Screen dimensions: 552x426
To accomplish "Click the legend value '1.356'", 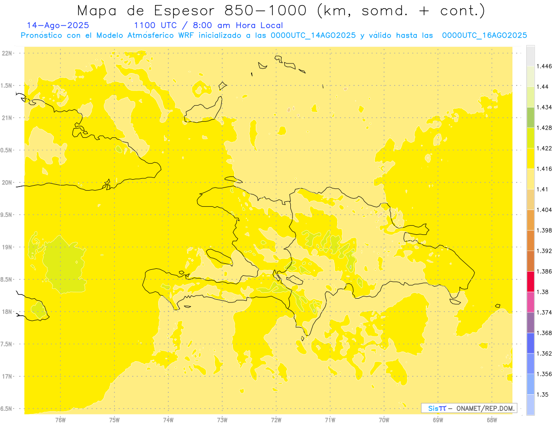I will click(x=544, y=374).
